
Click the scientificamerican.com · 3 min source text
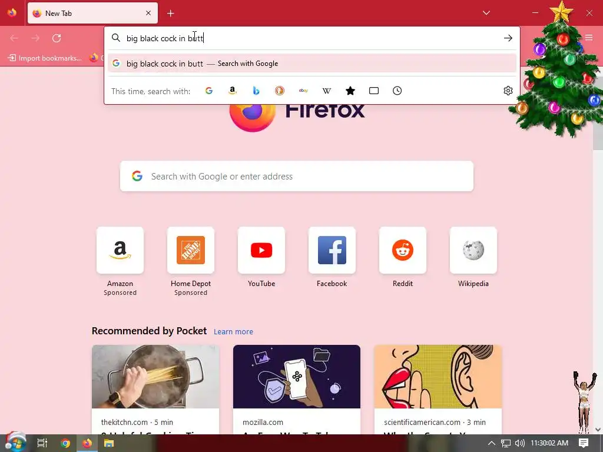(435, 422)
